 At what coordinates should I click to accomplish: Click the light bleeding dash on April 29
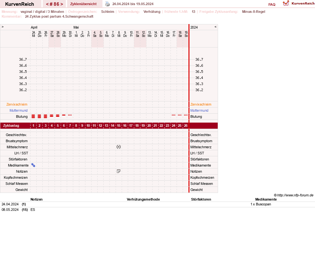(64, 115)
